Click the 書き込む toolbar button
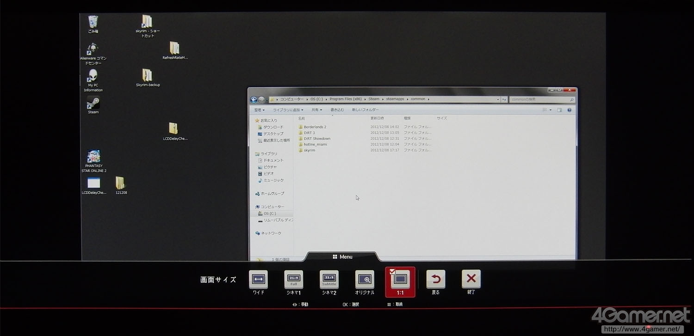 pos(337,110)
